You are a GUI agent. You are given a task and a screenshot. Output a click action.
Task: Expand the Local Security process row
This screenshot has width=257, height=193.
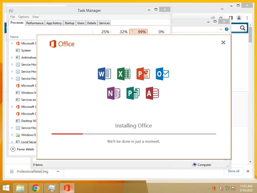[x=12, y=142]
